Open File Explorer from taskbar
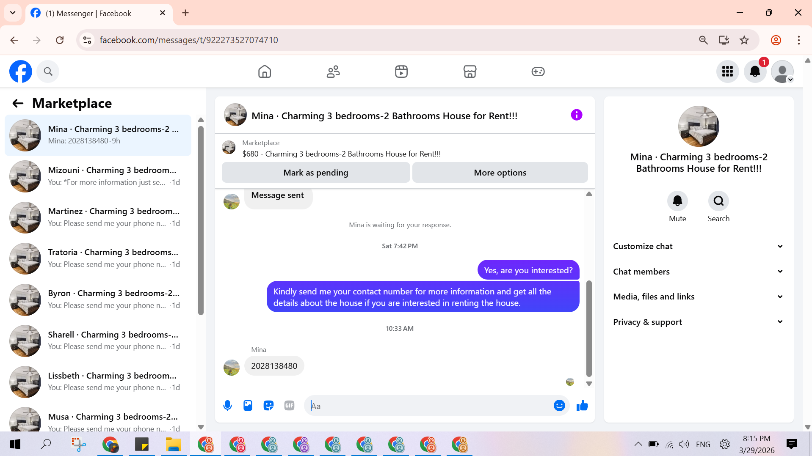812x456 pixels. pyautogui.click(x=174, y=444)
